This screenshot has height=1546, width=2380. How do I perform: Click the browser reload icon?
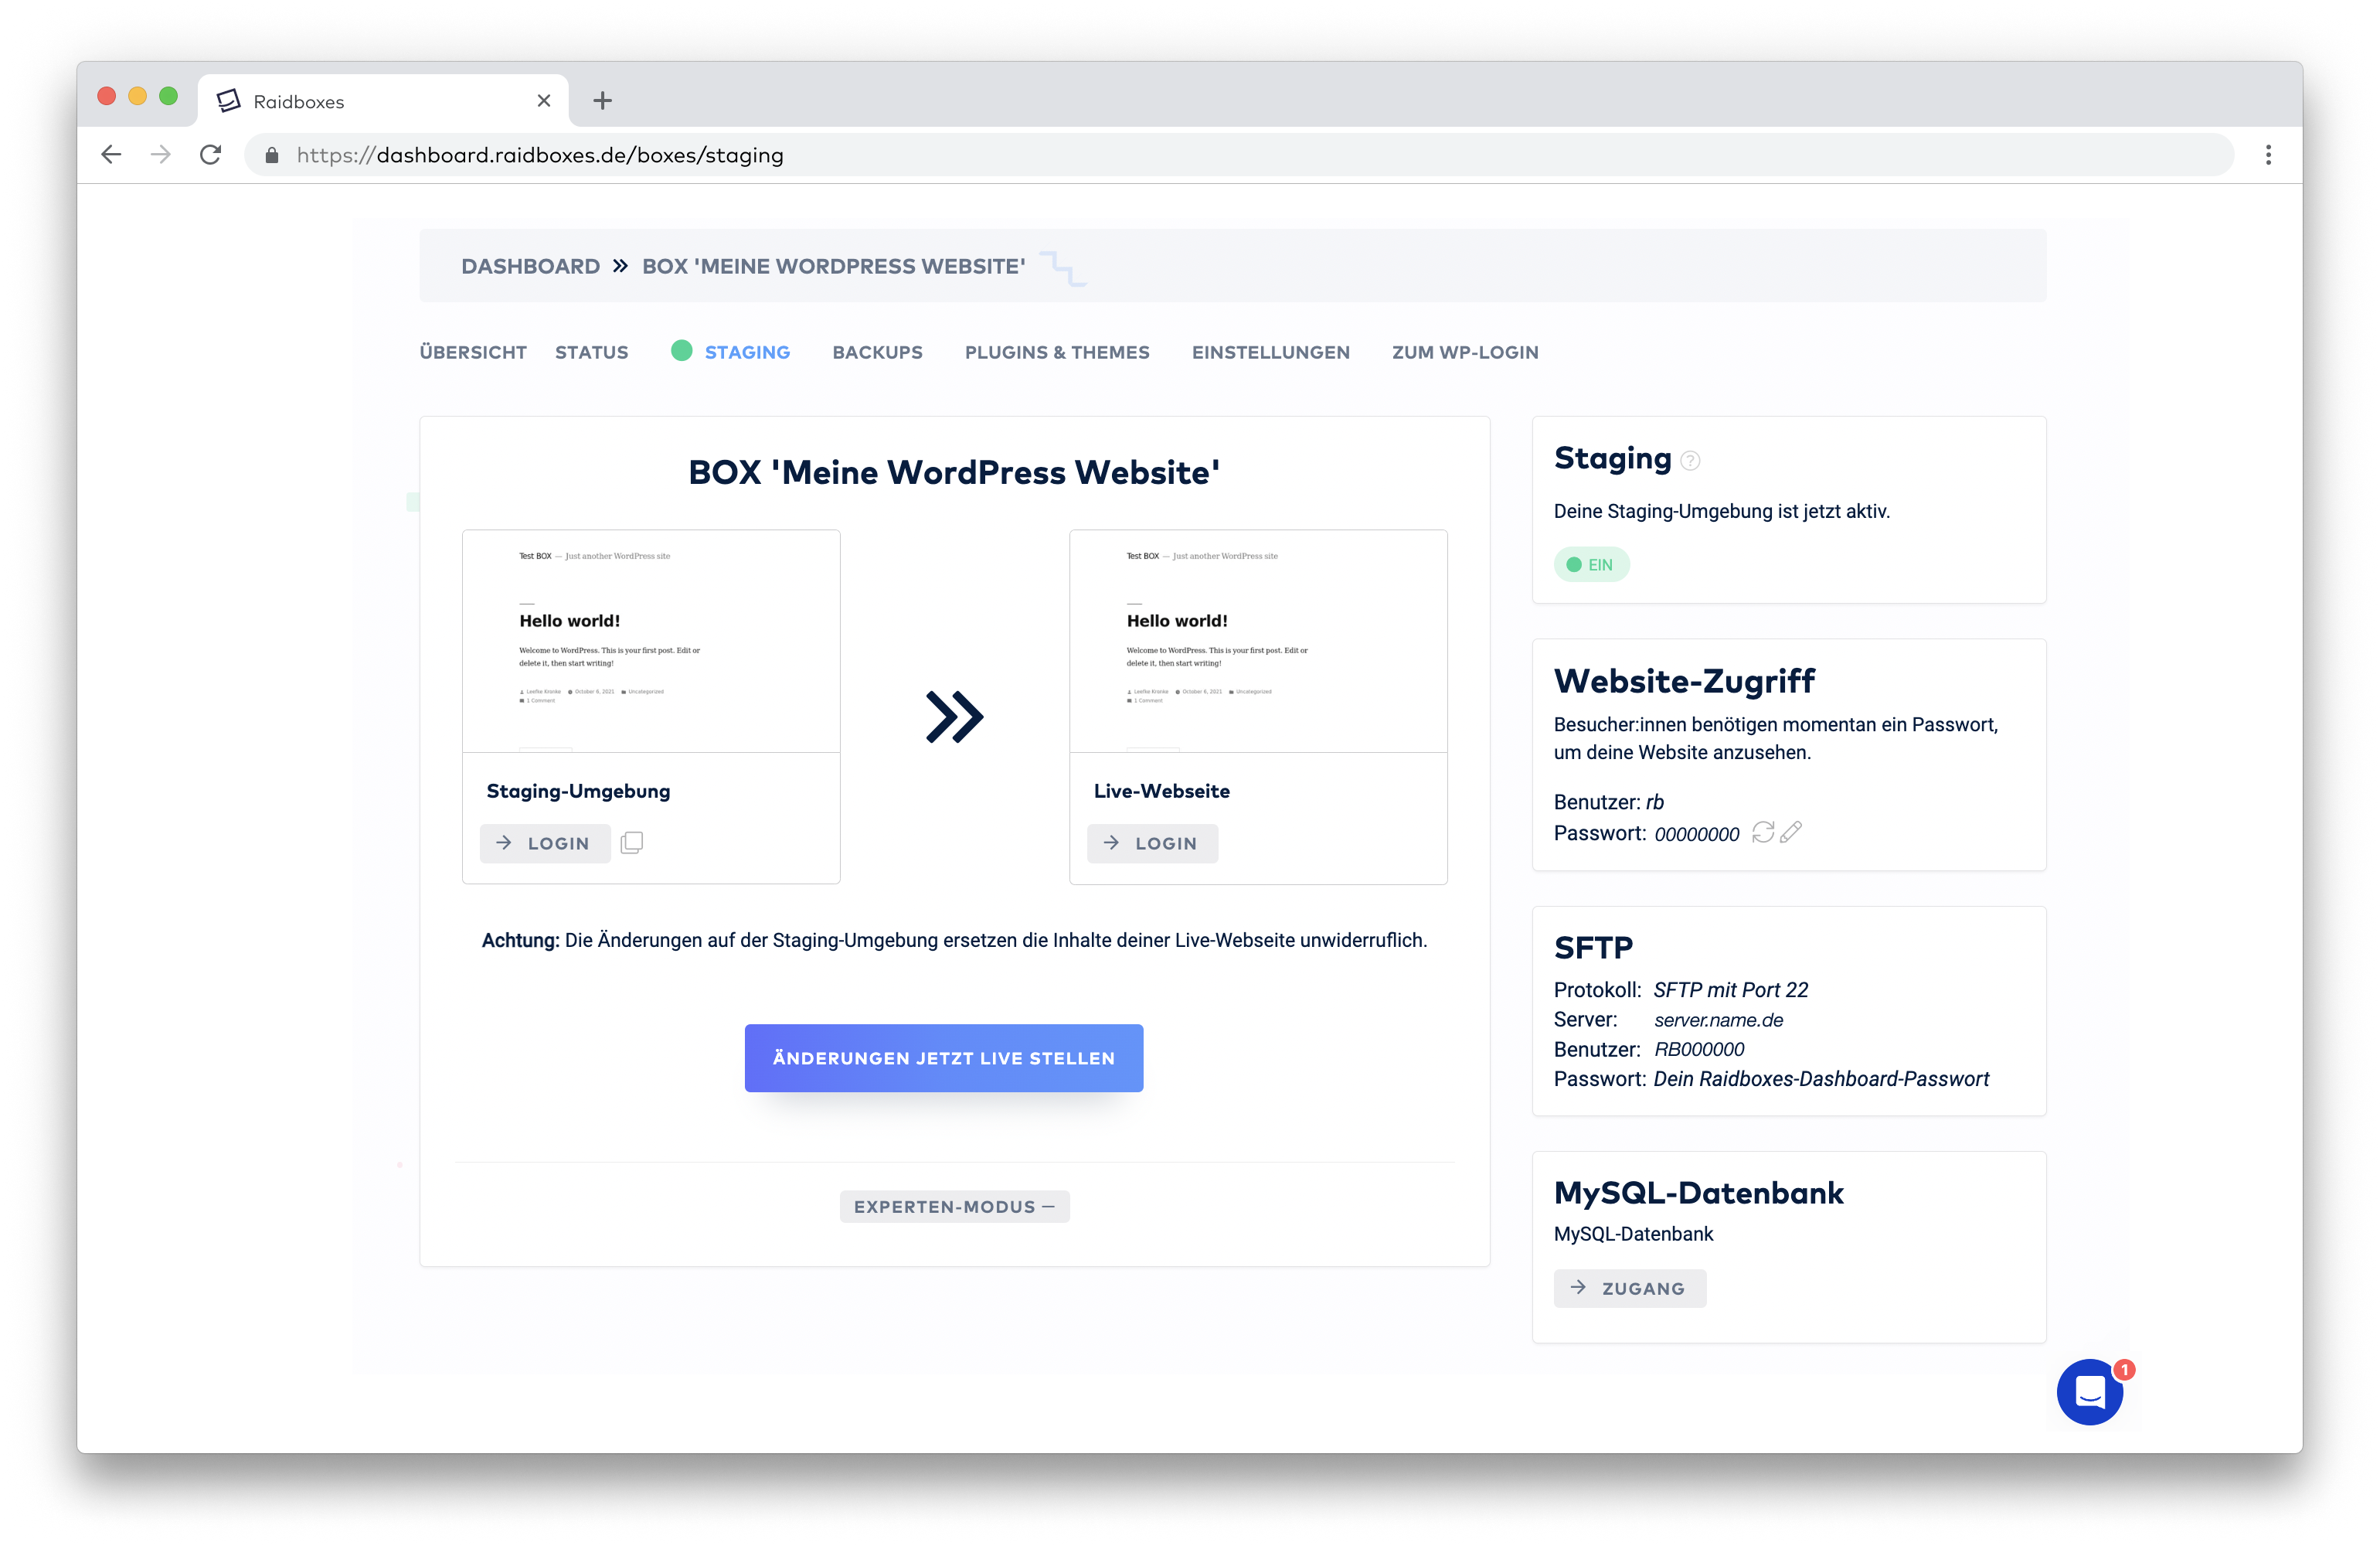(x=210, y=155)
